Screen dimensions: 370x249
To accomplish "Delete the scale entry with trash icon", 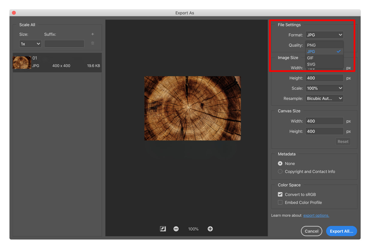I will (92, 43).
